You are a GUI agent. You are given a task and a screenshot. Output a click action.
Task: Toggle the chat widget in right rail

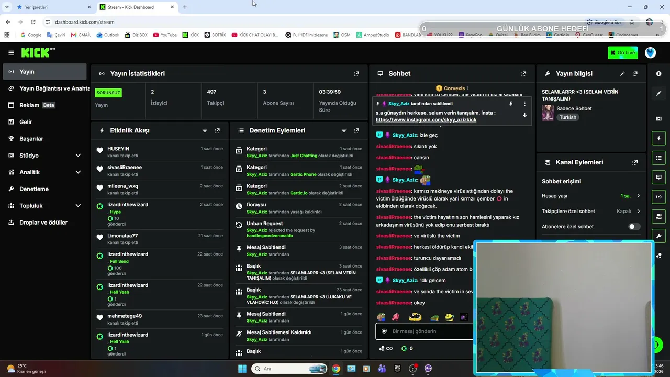pyautogui.click(x=658, y=177)
